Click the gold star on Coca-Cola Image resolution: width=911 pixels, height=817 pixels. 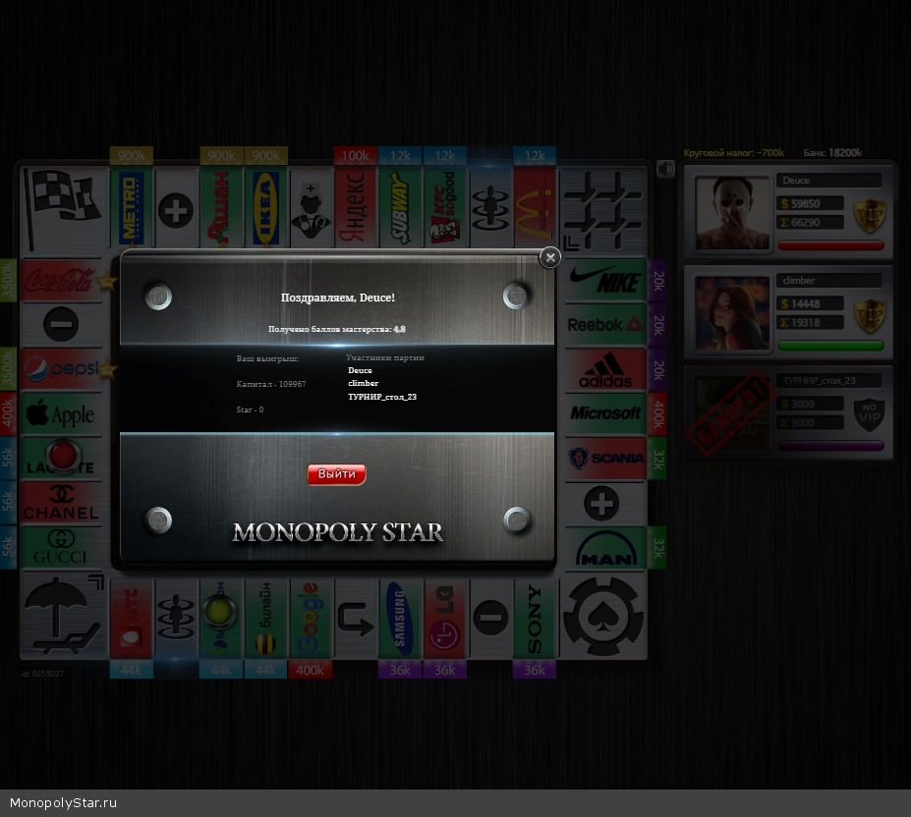click(x=107, y=282)
